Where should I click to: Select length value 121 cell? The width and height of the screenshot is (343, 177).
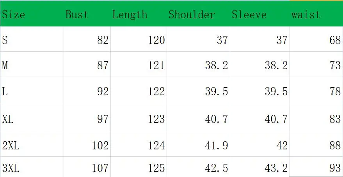[x=139, y=64]
